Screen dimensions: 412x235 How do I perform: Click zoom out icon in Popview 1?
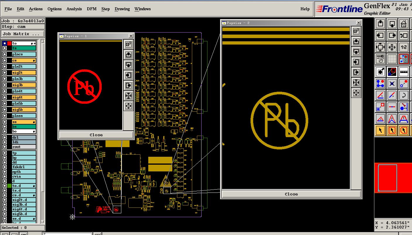point(129,106)
